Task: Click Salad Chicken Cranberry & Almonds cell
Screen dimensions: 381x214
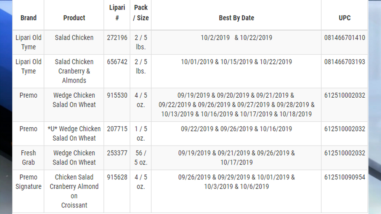Action: [74, 71]
